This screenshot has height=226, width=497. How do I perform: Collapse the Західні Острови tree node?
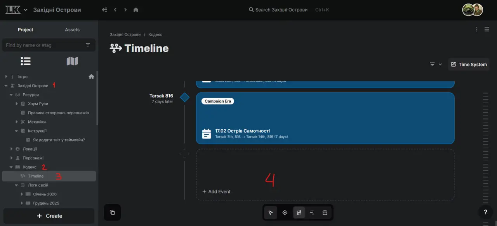point(6,86)
